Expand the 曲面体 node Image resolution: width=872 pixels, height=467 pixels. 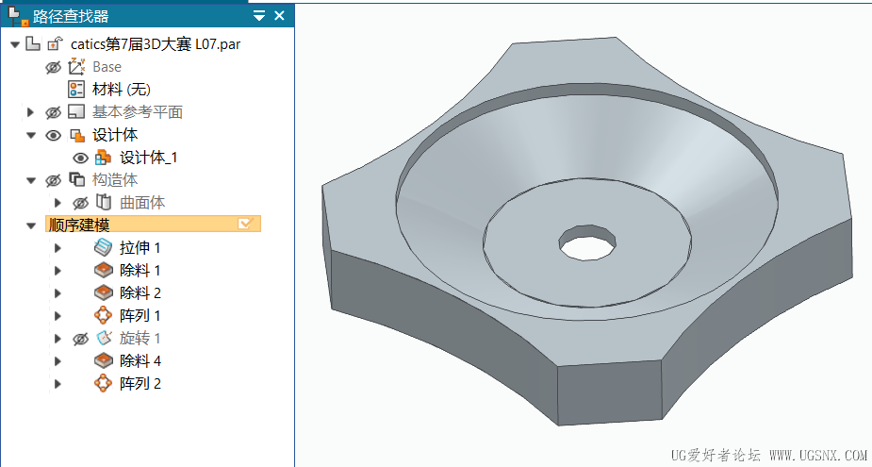click(x=58, y=203)
